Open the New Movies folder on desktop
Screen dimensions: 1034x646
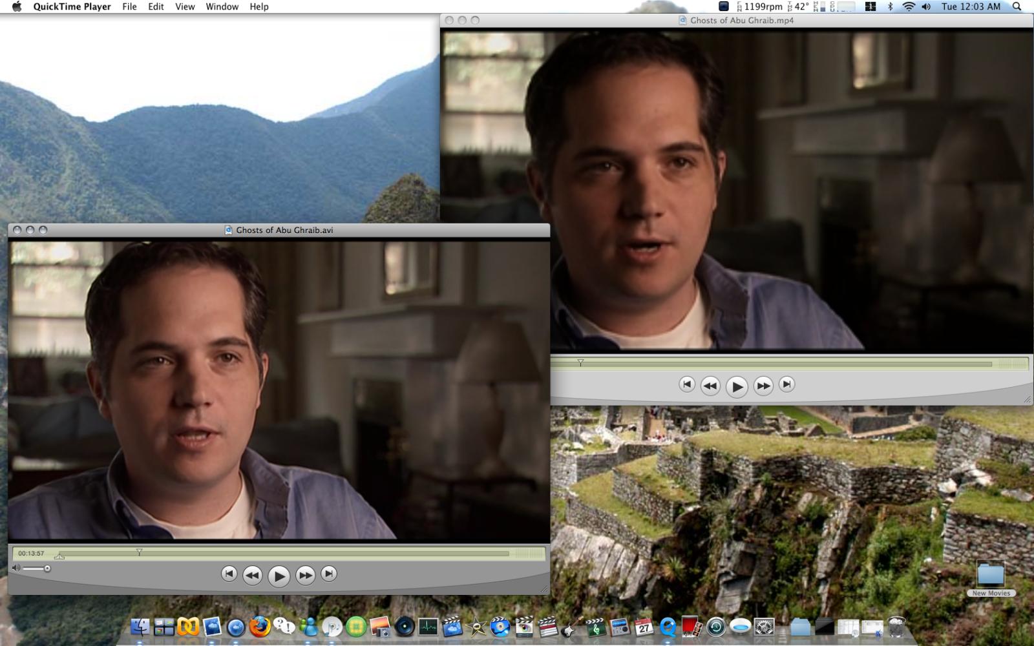click(x=991, y=578)
